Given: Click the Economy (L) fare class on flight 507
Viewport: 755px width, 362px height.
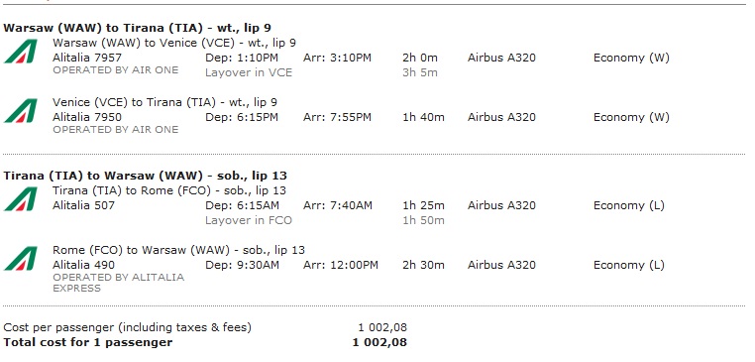Looking at the screenshot, I should pos(629,206).
